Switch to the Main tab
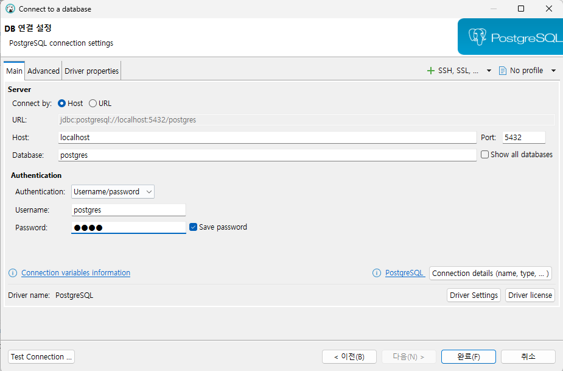Screen dimensions: 563x371 [x=15, y=71]
